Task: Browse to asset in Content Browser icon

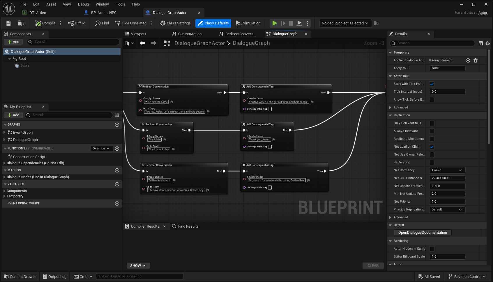Action: [x=21, y=23]
